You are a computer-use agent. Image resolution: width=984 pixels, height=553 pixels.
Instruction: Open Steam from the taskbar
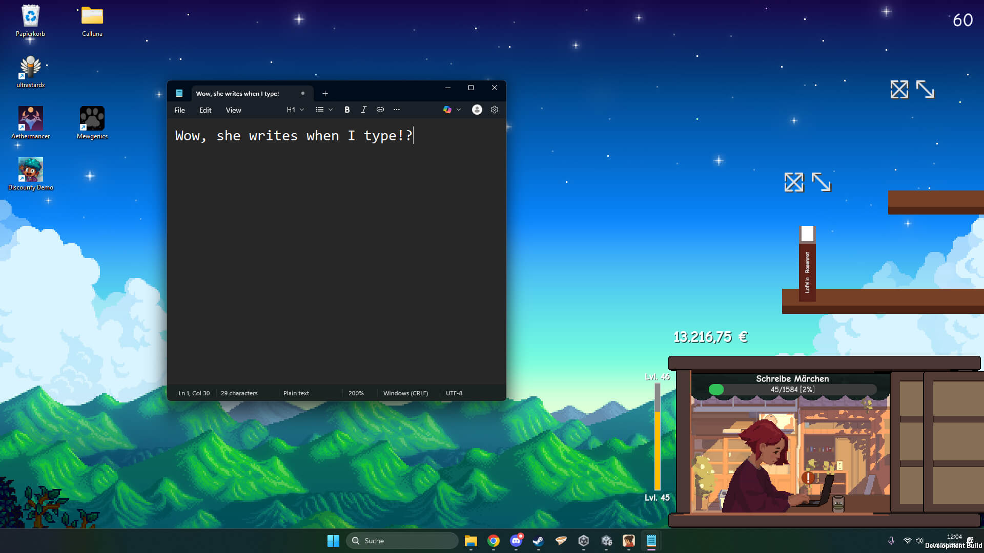point(539,540)
